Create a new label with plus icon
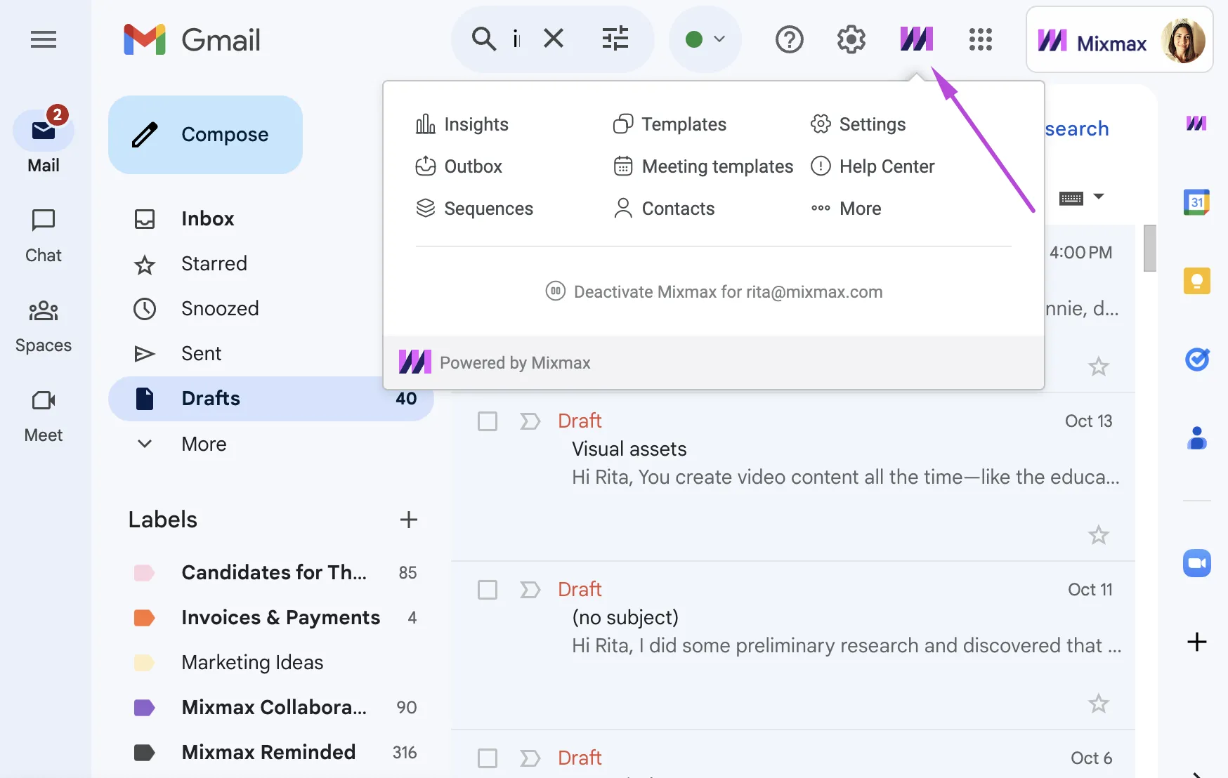This screenshot has width=1228, height=778. (408, 520)
